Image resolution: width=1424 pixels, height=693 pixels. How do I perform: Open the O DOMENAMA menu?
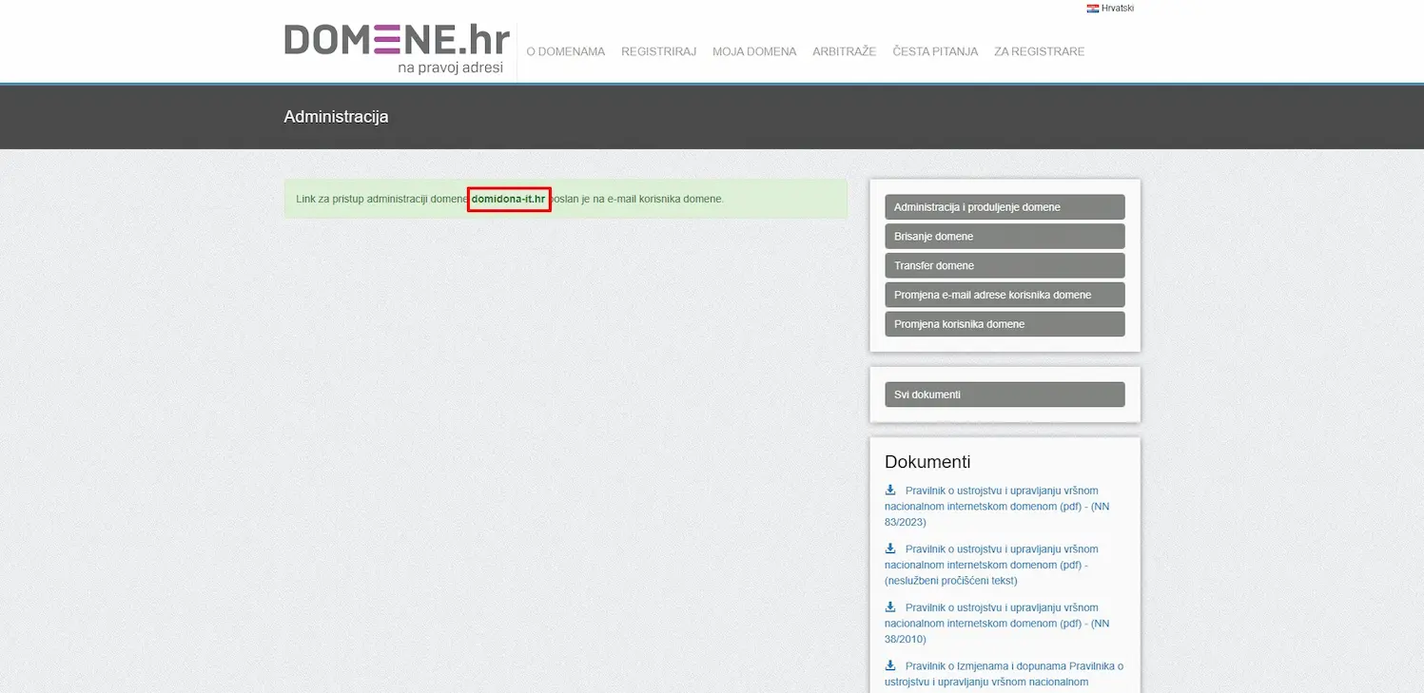point(565,51)
